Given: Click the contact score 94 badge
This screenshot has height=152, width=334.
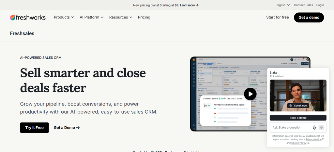Looking at the screenshot, I should (x=206, y=106).
